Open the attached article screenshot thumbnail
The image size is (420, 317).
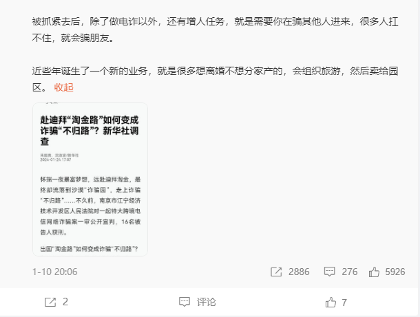(x=90, y=179)
